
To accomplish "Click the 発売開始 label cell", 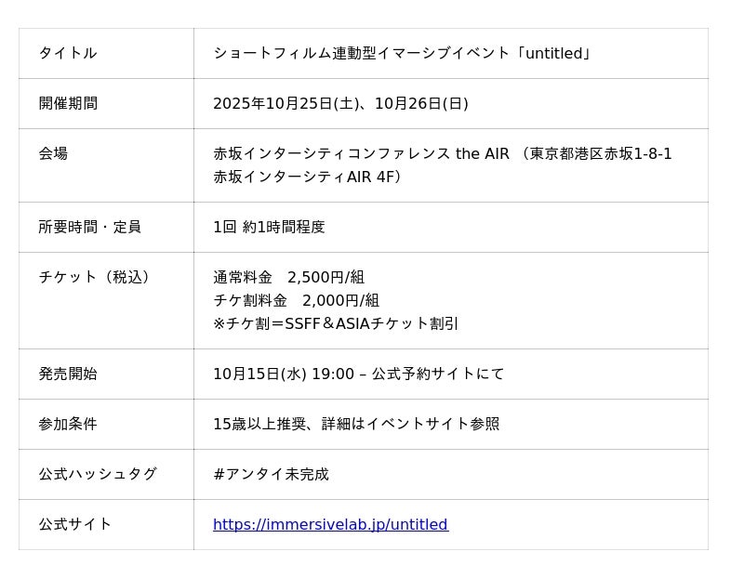I will pos(68,374).
